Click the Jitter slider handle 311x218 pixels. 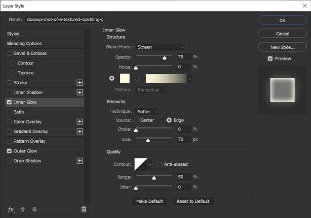tap(136, 188)
